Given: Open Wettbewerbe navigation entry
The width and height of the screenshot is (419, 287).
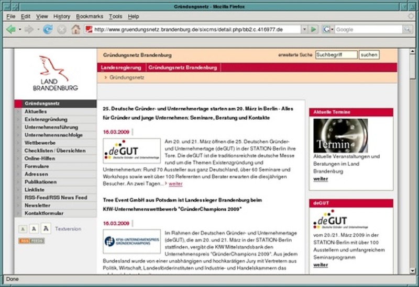Looking at the screenshot, I should coord(56,143).
